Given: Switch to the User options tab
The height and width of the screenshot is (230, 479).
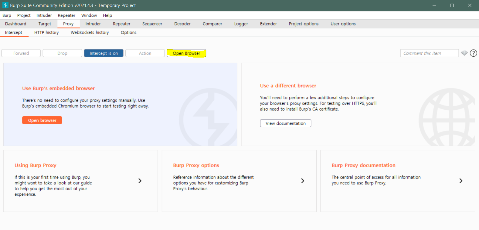Looking at the screenshot, I should click(343, 24).
